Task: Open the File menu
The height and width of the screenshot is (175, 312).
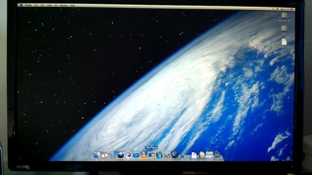Action: [36, 5]
